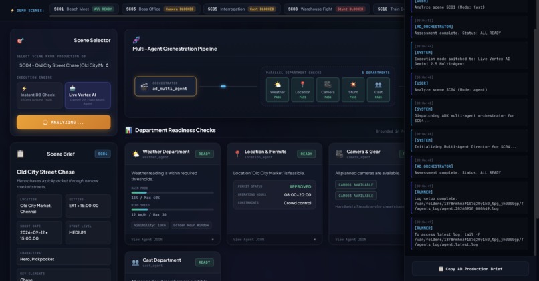Viewport: 539px width, 281px height.
Task: Click the Weather pipeline check node
Action: [278, 90]
